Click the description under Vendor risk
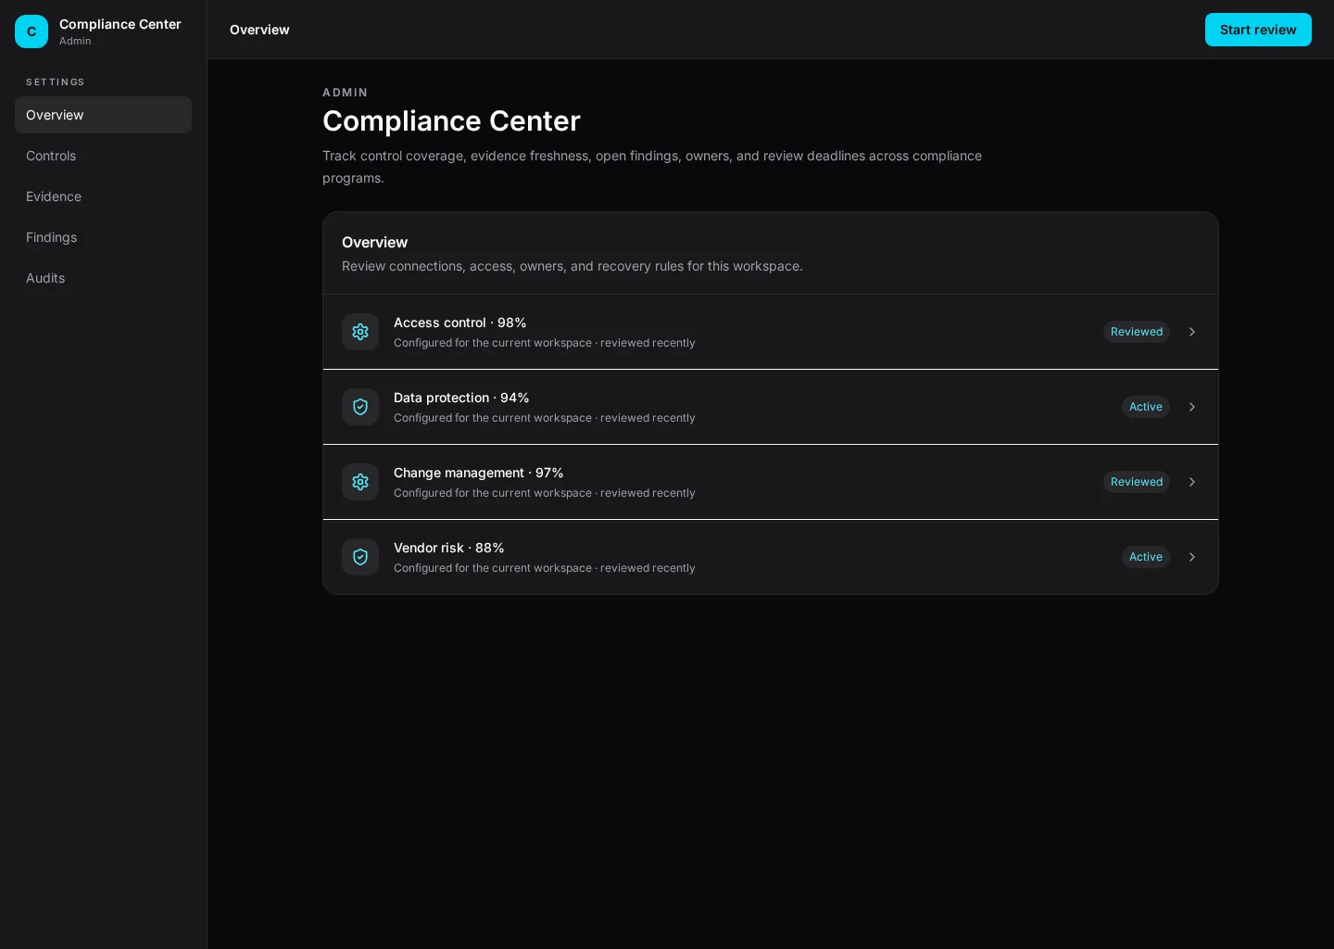The image size is (1334, 949). tap(545, 568)
